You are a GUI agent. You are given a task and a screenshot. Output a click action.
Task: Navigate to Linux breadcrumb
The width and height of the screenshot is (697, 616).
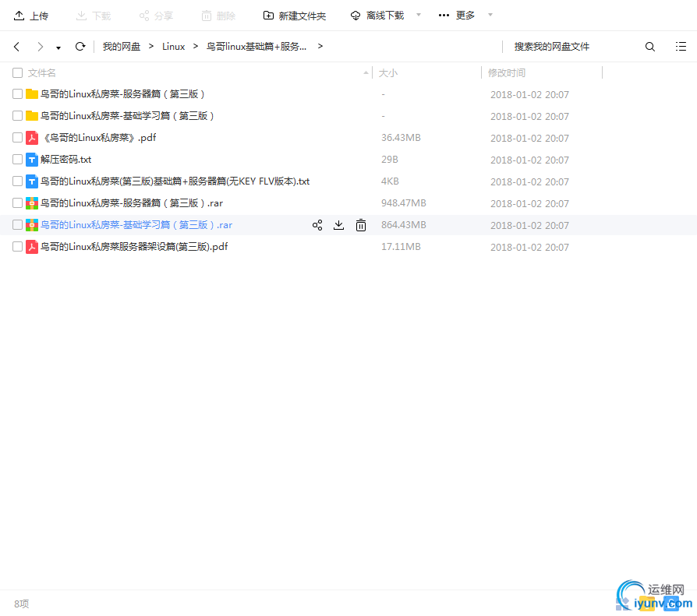click(173, 47)
